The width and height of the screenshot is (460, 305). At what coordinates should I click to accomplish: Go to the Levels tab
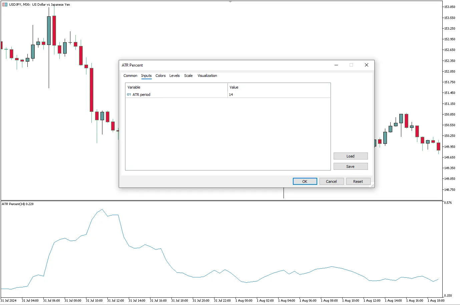(174, 76)
